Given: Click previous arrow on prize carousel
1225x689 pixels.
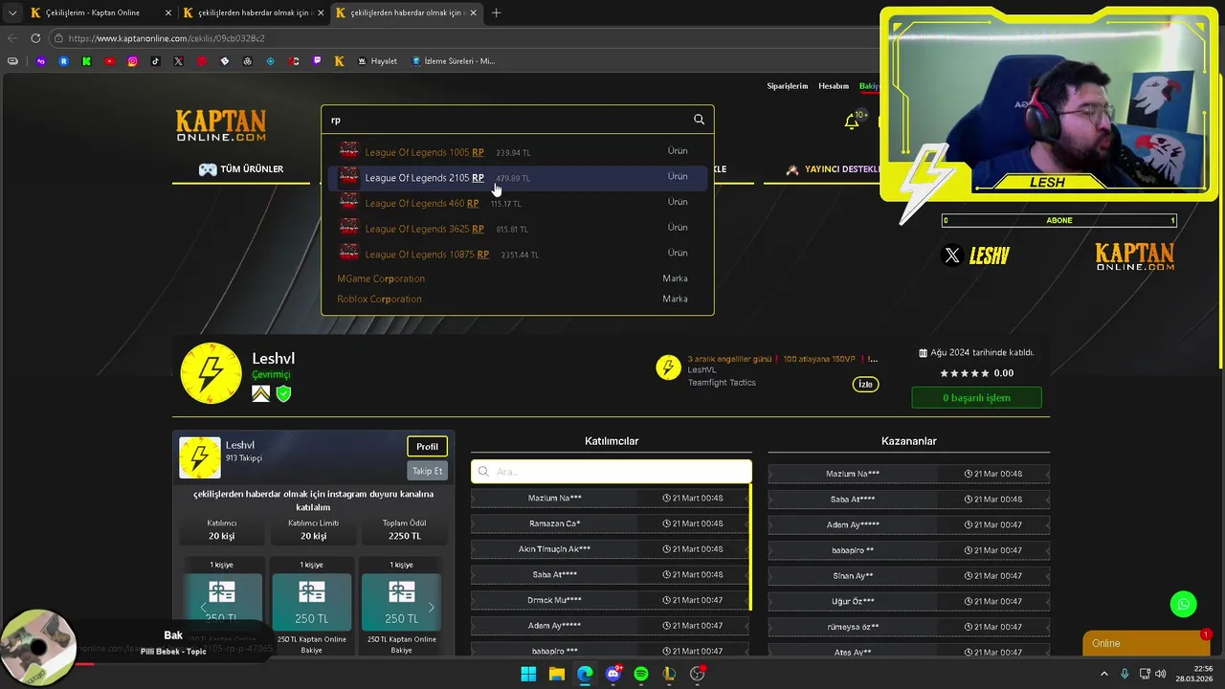Looking at the screenshot, I should click(203, 608).
